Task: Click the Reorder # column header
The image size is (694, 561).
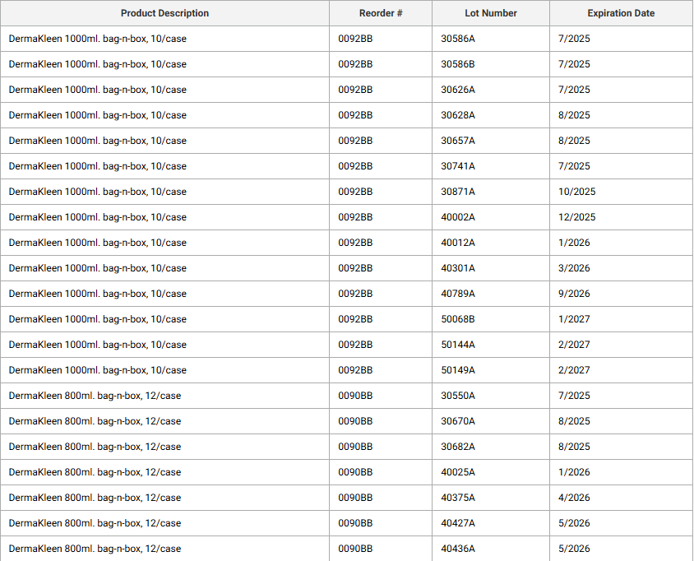Action: point(381,13)
